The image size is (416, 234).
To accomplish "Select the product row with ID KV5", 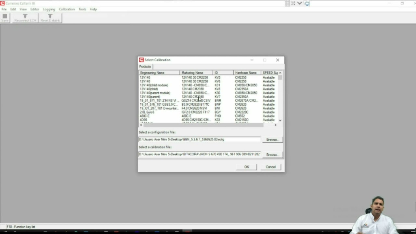I will click(208, 78).
